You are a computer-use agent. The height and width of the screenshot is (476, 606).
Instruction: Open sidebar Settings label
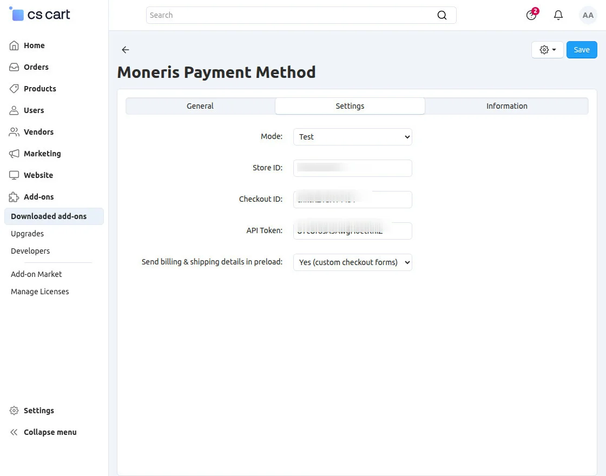tap(38, 411)
